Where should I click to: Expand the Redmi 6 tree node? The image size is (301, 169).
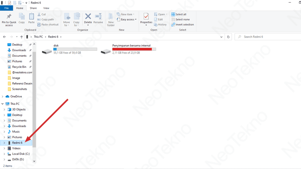click(x=4, y=143)
